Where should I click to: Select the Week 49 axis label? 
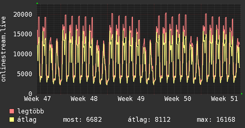coord(131,99)
